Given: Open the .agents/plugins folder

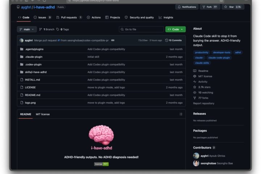Looking at the screenshot, I should coord(34,49).
